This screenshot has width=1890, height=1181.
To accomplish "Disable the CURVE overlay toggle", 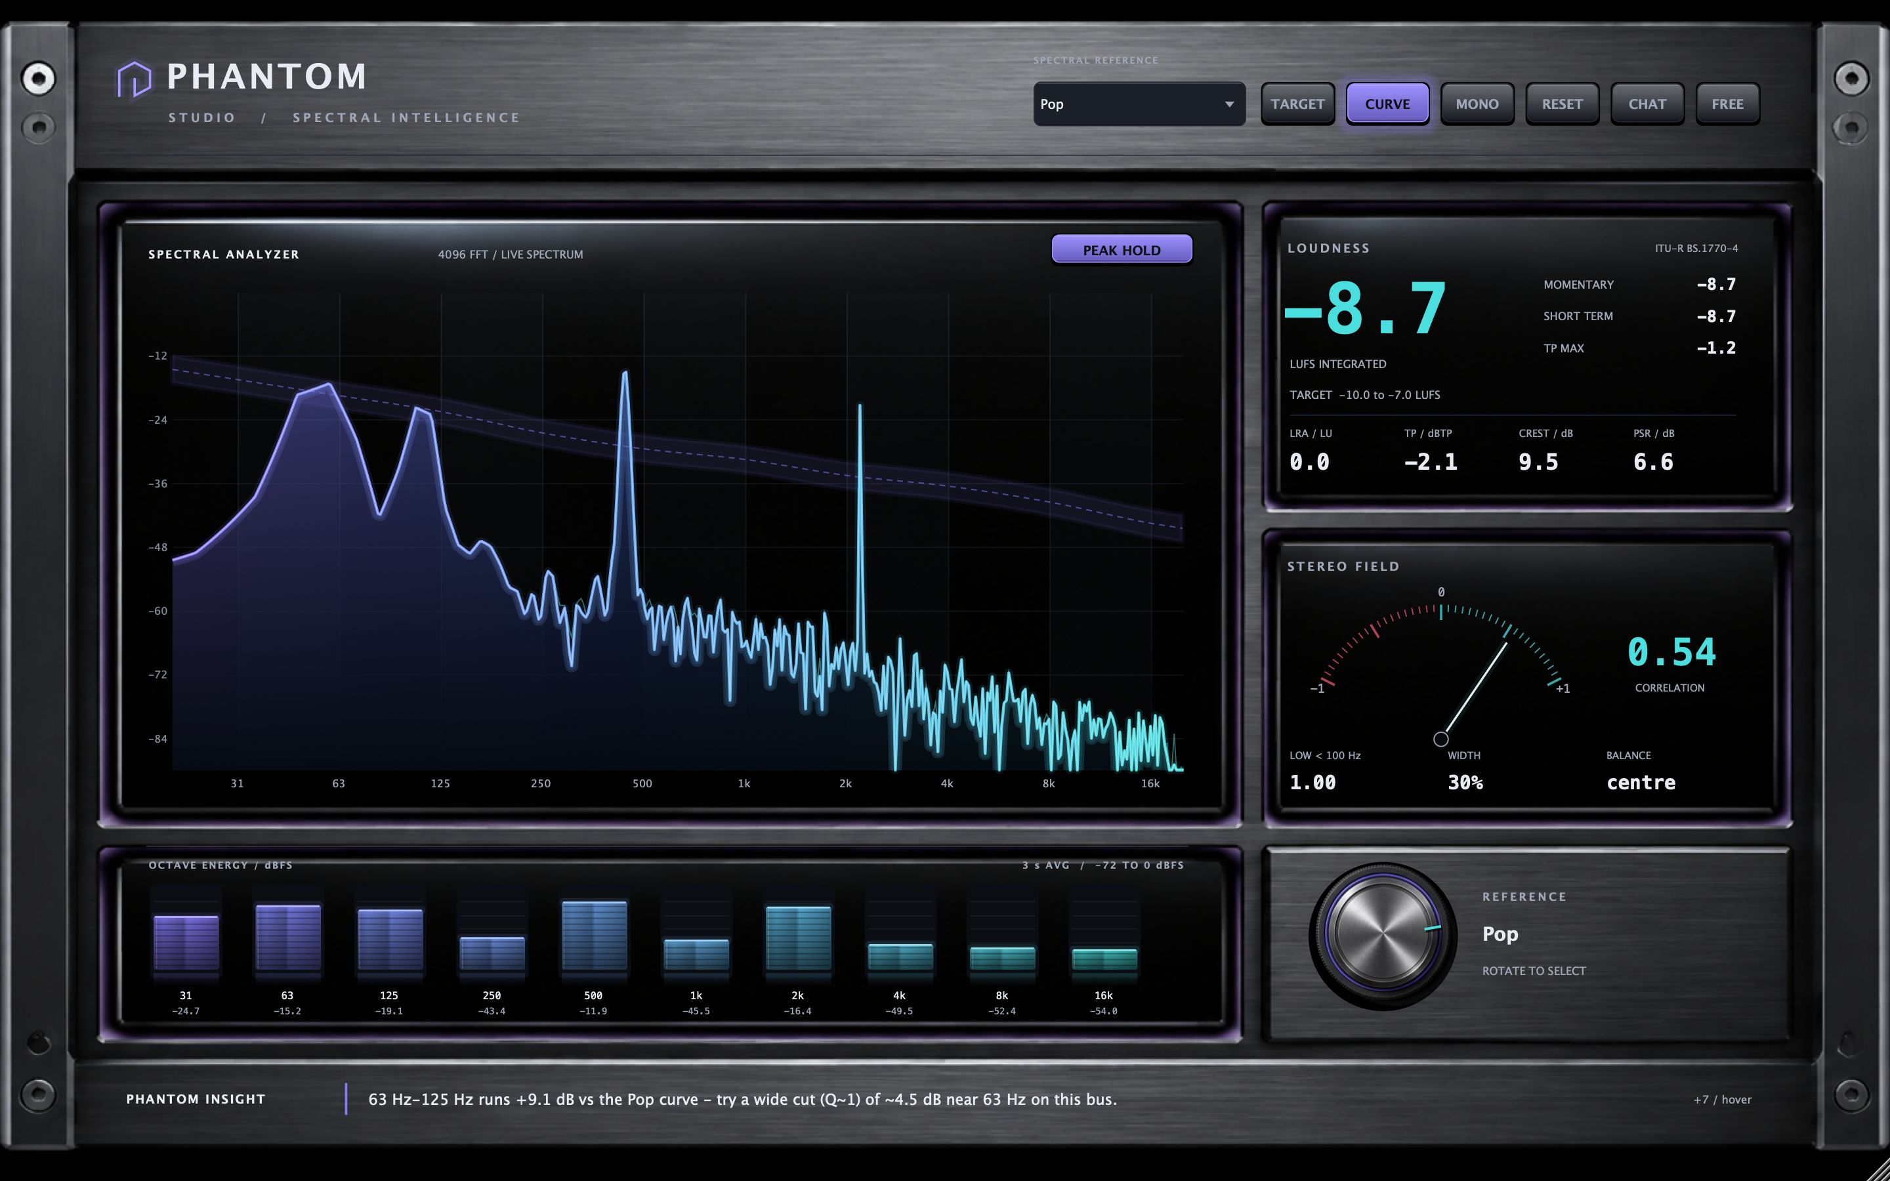I will point(1387,104).
